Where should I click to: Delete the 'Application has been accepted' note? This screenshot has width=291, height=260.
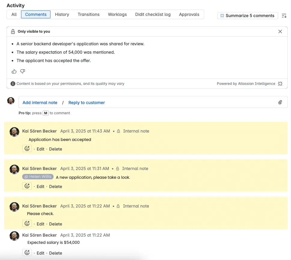click(x=56, y=149)
